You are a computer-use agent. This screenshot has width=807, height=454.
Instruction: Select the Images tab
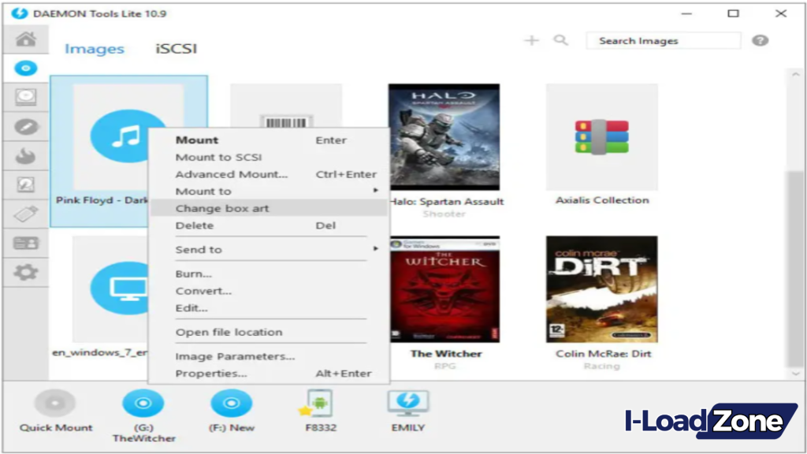(x=95, y=48)
